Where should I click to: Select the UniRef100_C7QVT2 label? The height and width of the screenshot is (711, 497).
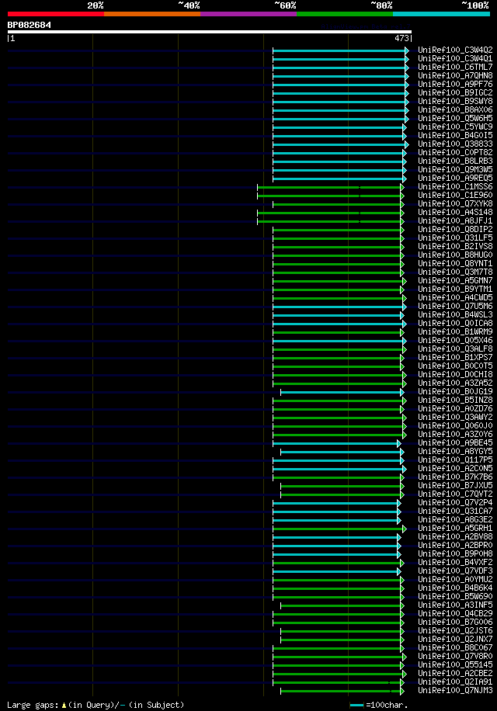click(455, 494)
